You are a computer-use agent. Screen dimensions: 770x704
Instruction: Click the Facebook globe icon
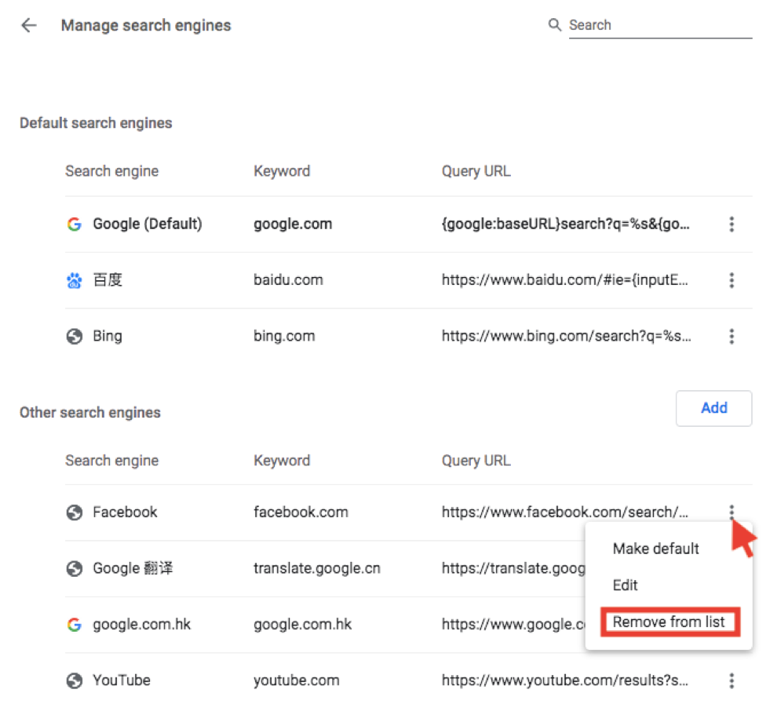[x=75, y=512]
